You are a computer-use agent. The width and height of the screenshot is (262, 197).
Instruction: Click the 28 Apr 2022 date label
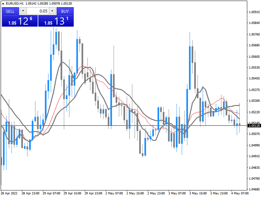pos(9,193)
